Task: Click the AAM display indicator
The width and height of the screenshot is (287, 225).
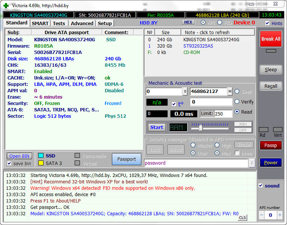Action: coord(178,127)
